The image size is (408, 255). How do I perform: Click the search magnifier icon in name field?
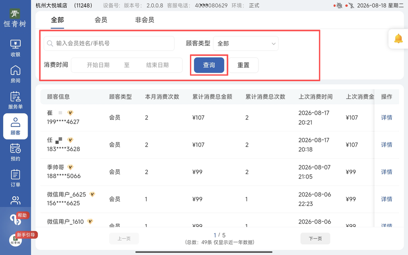(x=50, y=43)
